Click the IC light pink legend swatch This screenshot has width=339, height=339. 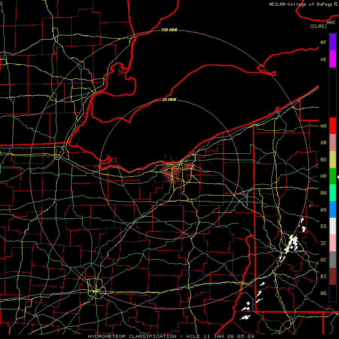point(333,243)
